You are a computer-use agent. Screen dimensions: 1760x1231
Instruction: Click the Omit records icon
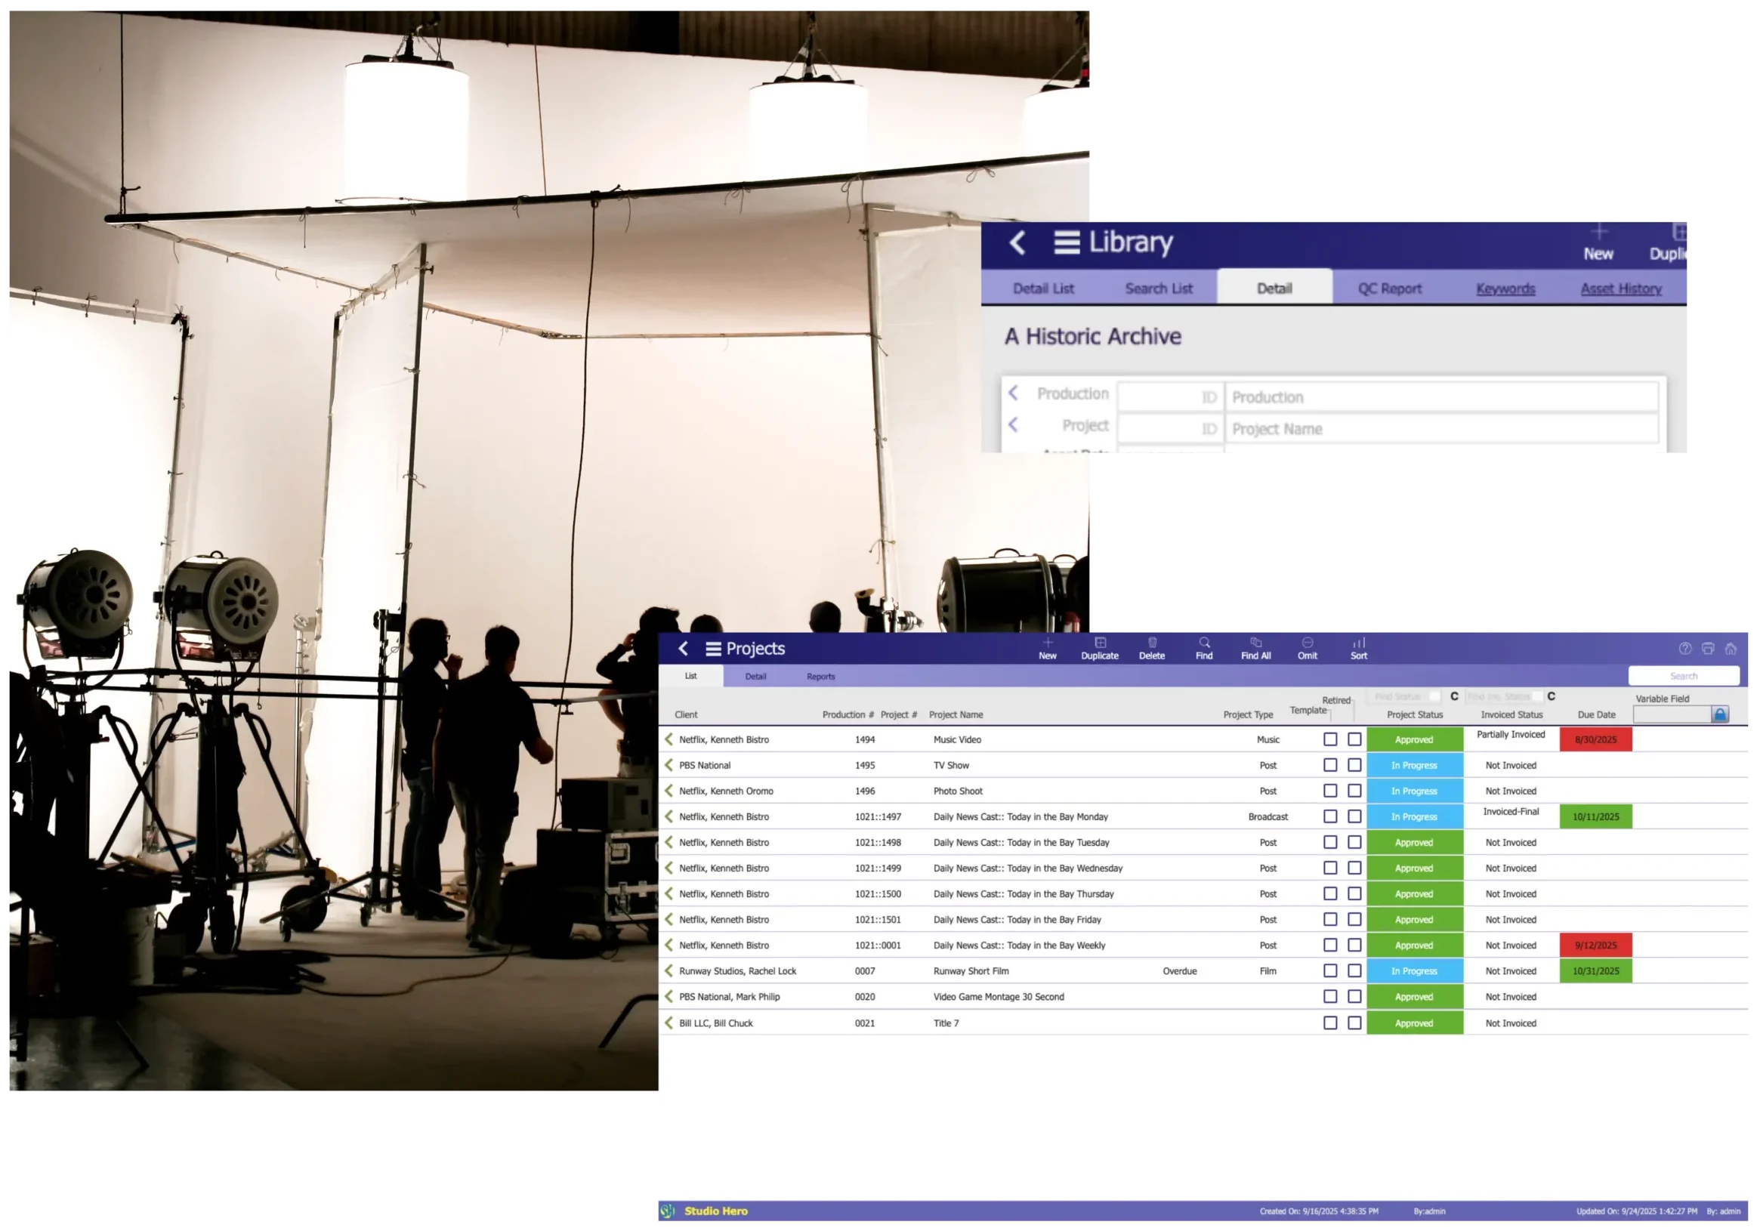[x=1308, y=643]
